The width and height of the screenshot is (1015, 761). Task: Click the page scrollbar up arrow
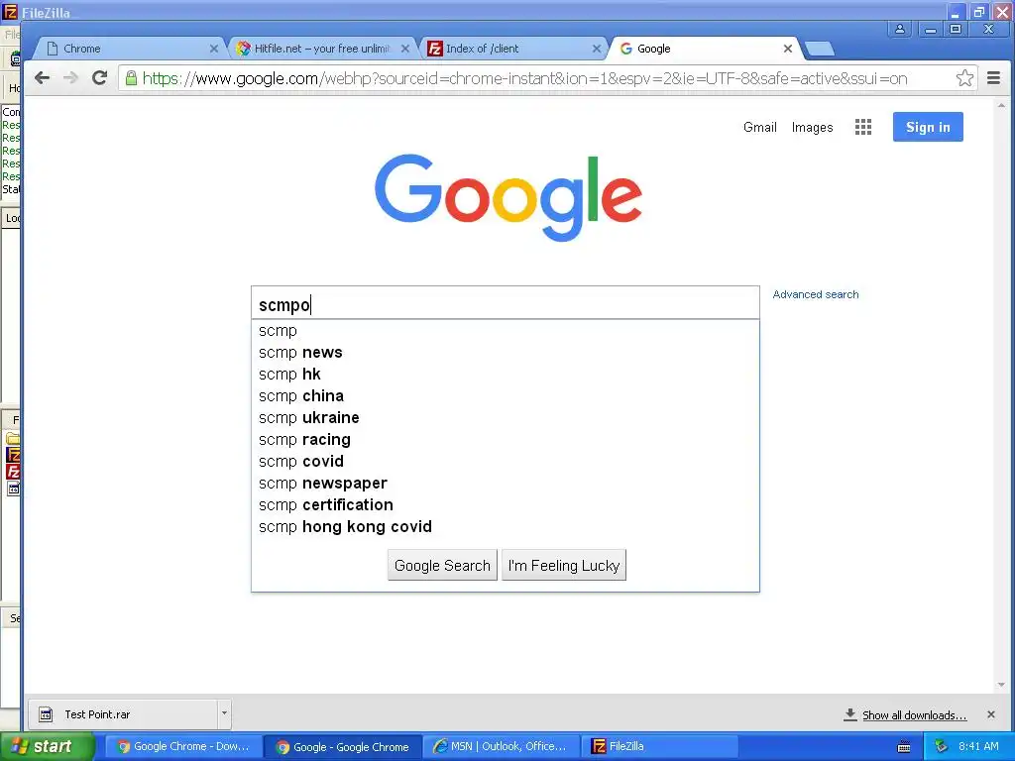pyautogui.click(x=1001, y=105)
